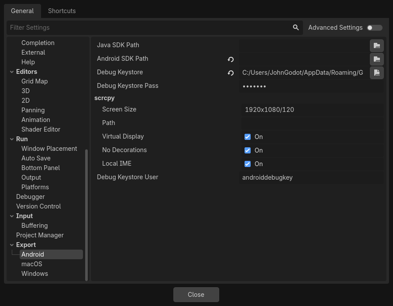Select Android under Export
393x306 pixels.
pyautogui.click(x=51, y=254)
